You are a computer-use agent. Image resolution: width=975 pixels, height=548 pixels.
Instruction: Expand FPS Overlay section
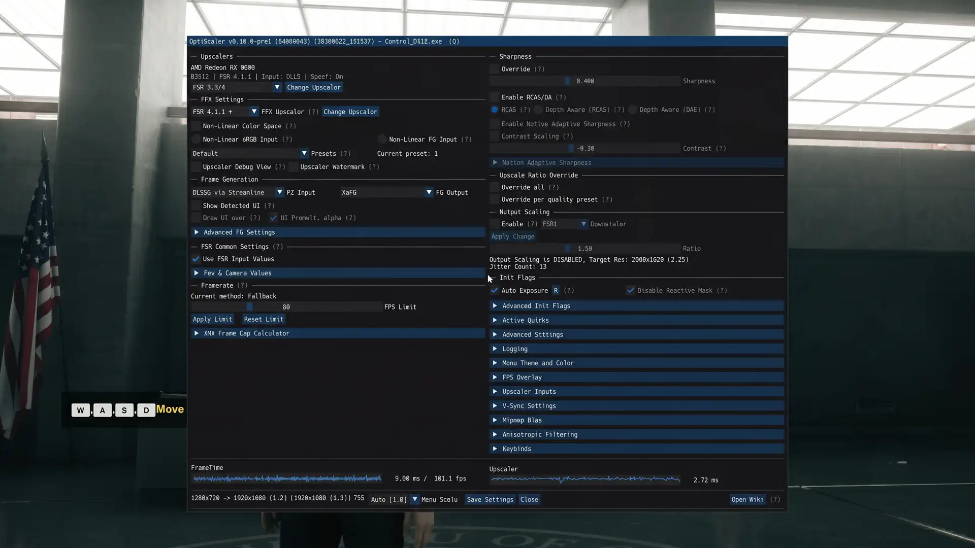637,378
